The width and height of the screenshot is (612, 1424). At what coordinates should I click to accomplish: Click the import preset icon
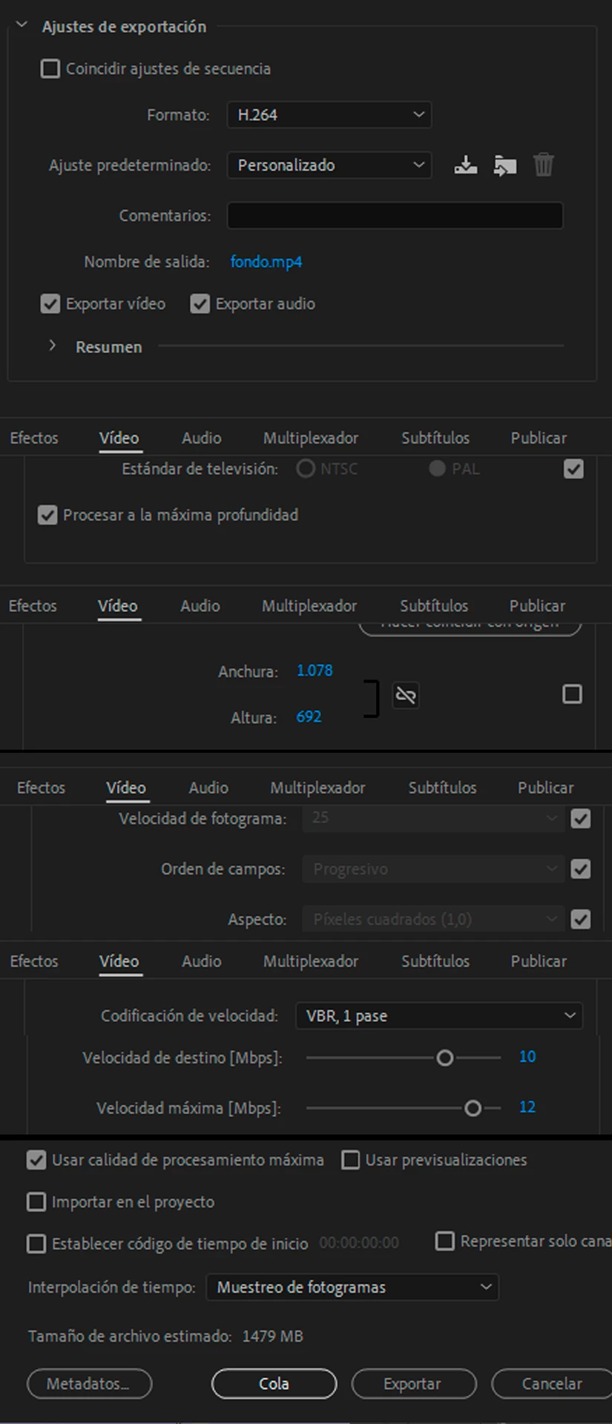505,165
